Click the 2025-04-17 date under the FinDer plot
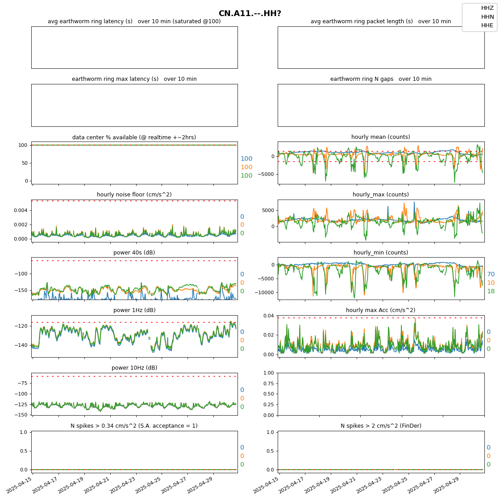The height and width of the screenshot is (500, 500). click(292, 485)
